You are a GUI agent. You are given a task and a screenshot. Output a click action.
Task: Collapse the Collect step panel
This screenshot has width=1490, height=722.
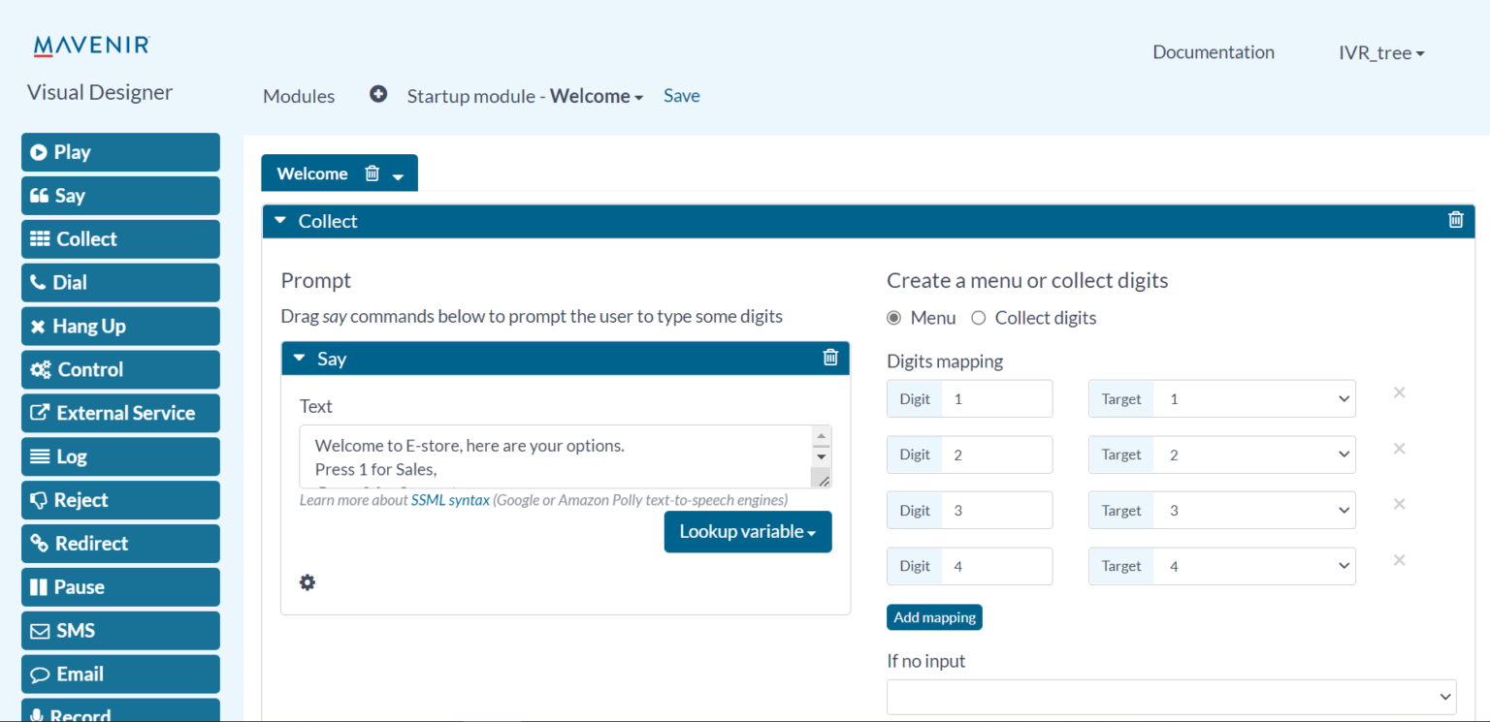click(280, 221)
